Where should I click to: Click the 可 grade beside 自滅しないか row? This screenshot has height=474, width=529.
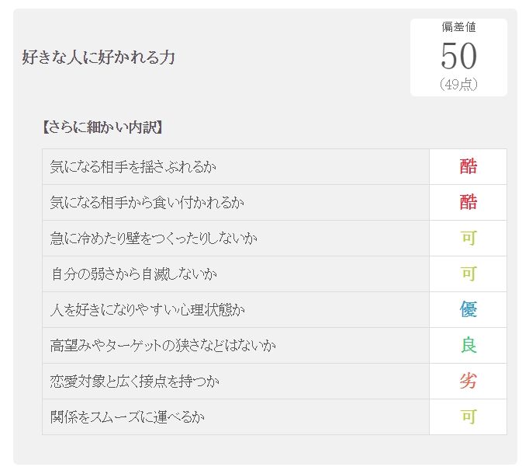tap(468, 274)
